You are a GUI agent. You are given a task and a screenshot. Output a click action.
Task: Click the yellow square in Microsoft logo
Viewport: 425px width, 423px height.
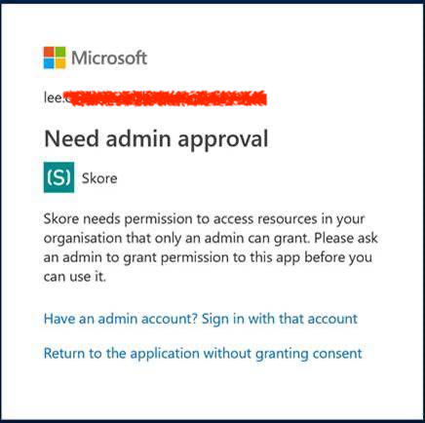(60, 63)
